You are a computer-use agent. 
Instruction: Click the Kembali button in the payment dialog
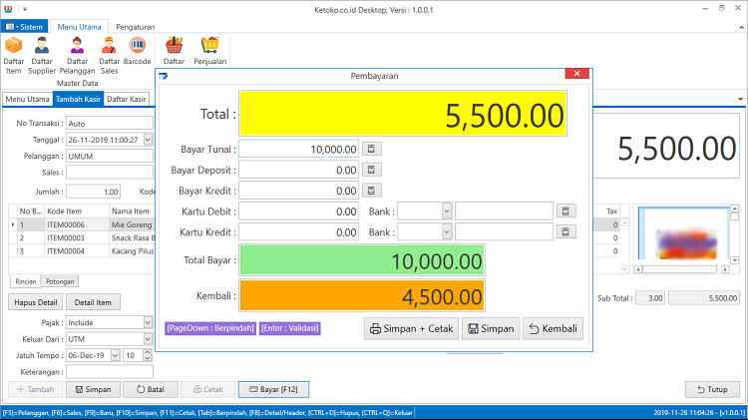click(x=553, y=328)
